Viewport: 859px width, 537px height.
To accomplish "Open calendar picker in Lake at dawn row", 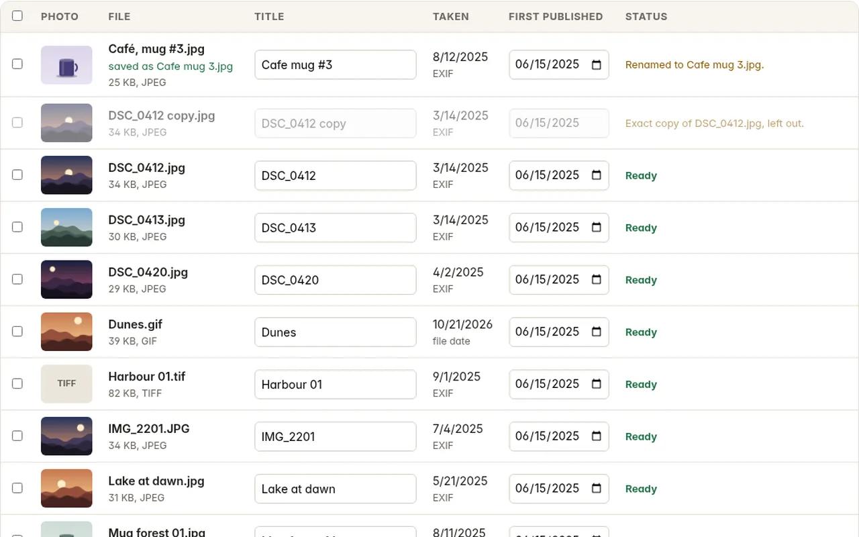I will coord(596,489).
